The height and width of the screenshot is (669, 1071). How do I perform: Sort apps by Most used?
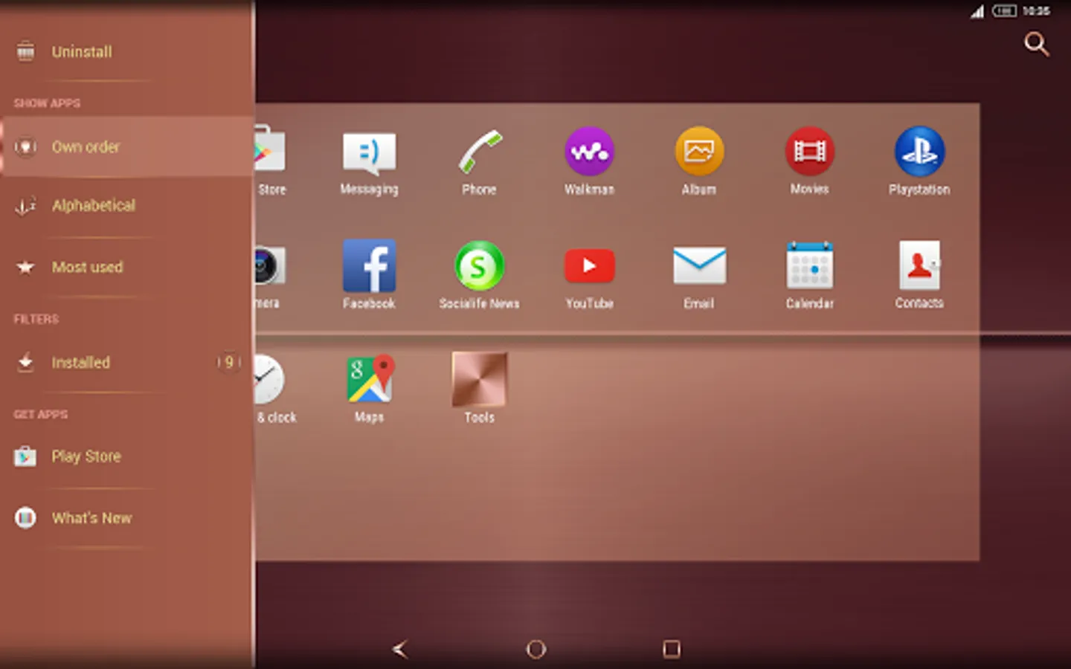pos(126,267)
